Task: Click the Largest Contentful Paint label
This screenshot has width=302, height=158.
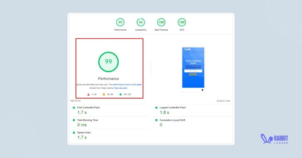Action: pos(173,107)
